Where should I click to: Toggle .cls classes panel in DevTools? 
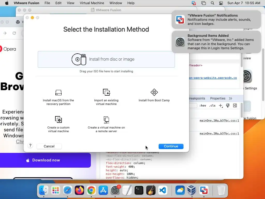(x=212, y=106)
